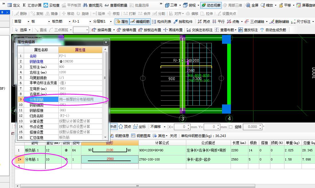Click the Y offset input field

[212, 127]
